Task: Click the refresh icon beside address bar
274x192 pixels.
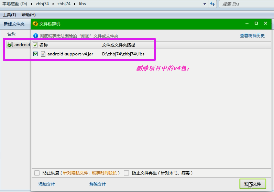Action: [x=212, y=4]
